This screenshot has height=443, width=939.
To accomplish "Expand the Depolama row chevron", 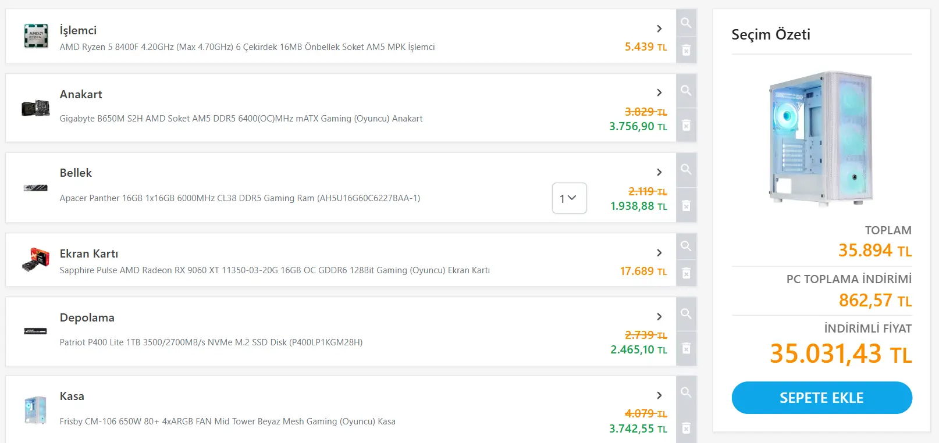I will pyautogui.click(x=659, y=317).
